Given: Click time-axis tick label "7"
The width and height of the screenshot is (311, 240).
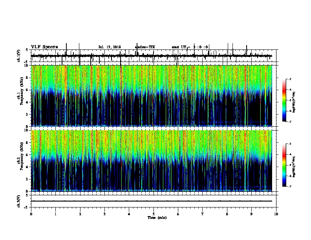Looking at the screenshot, I should point(203,214).
